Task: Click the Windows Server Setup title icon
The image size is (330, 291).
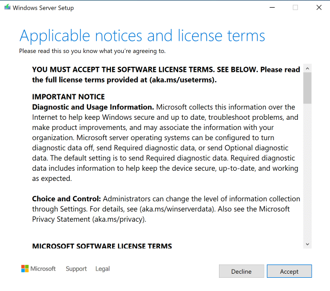Action: pos(7,7)
